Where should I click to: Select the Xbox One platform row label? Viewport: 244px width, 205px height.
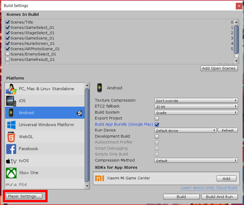(x=28, y=173)
